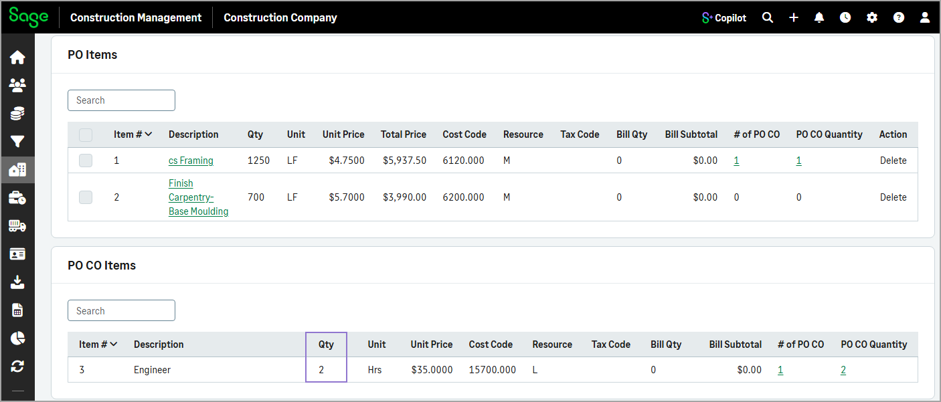The height and width of the screenshot is (402, 941).
Task: Open the plus add-new menu
Action: 794,18
